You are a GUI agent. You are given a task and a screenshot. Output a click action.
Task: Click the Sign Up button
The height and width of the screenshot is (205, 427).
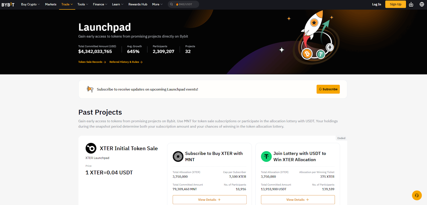click(396, 4)
